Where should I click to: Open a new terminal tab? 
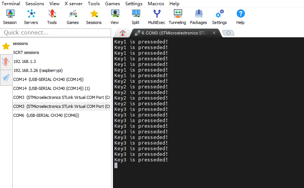coord(228,33)
